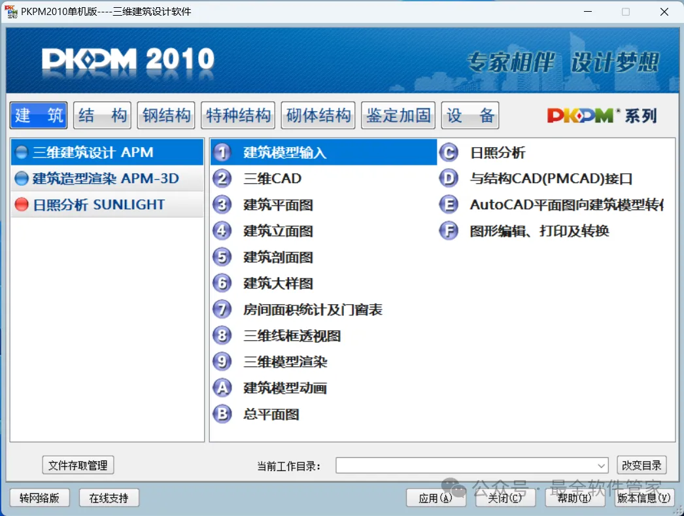Switch to the 建筑 tab
This screenshot has width=684, height=516.
pyautogui.click(x=39, y=115)
